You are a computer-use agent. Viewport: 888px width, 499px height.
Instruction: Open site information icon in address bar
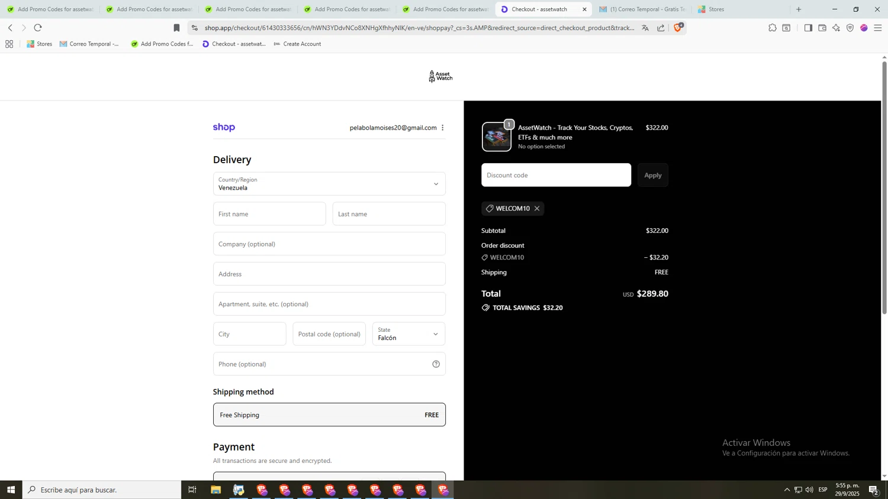195,28
